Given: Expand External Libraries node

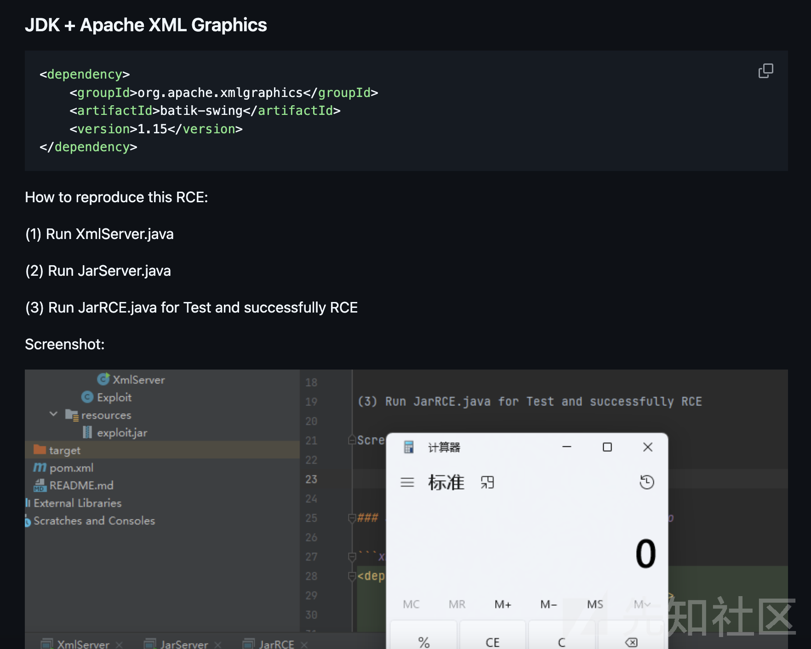Looking at the screenshot, I should 74,503.
